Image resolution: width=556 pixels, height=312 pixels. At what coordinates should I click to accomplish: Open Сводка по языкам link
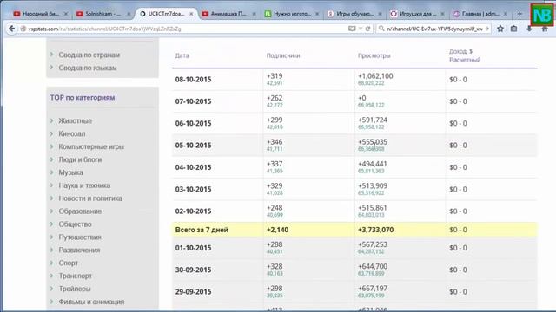point(88,68)
